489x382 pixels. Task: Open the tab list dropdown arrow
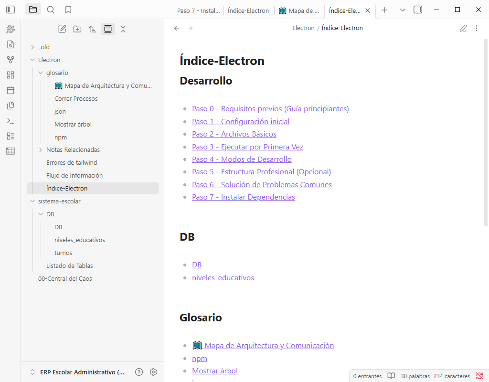pyautogui.click(x=402, y=10)
